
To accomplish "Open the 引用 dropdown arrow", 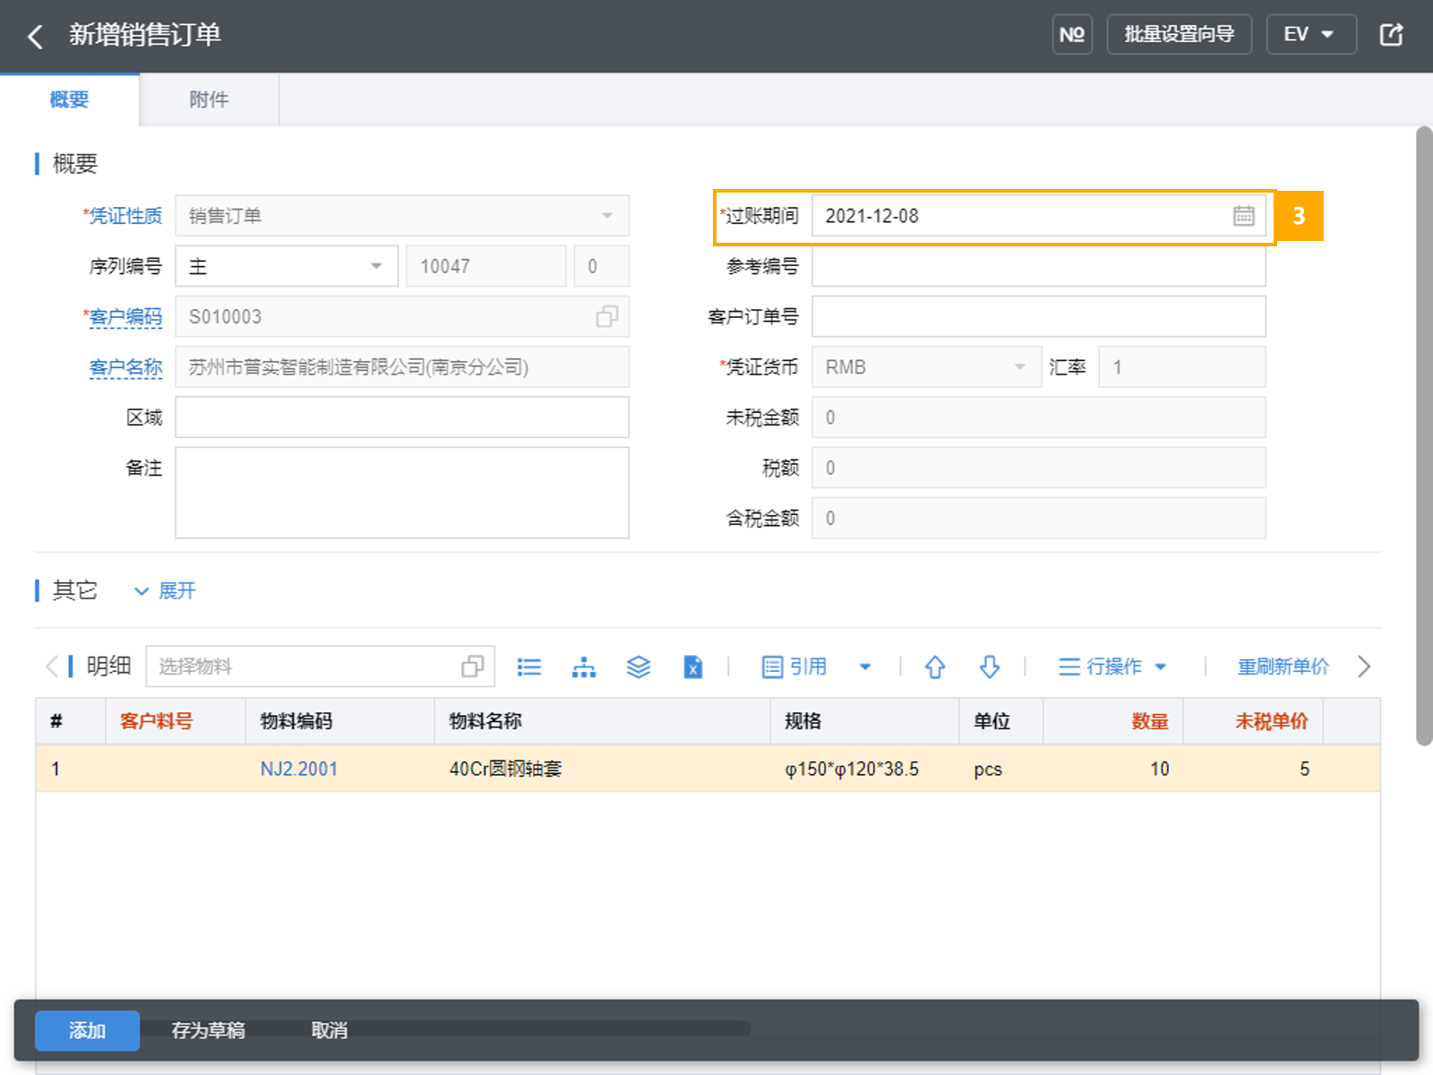I will pyautogui.click(x=865, y=666).
